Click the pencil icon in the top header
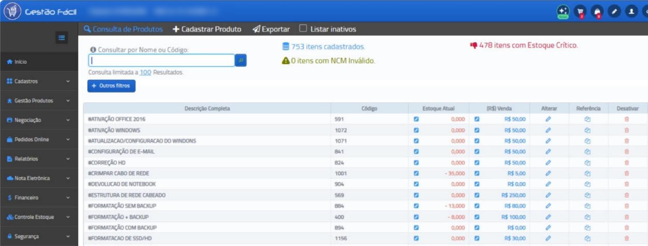The width and height of the screenshot is (648, 246). click(x=614, y=12)
